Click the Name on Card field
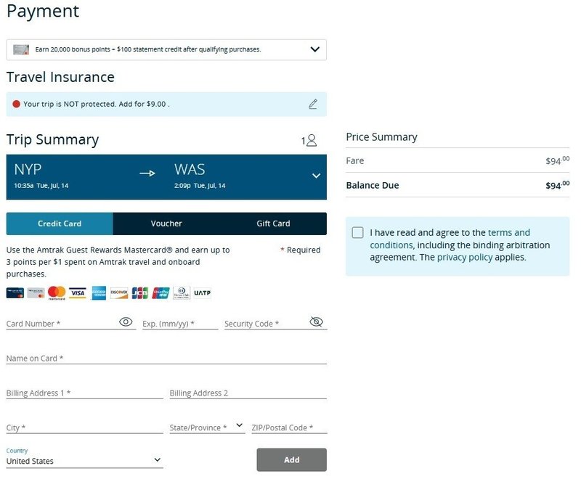The image size is (581, 479). pos(166,358)
